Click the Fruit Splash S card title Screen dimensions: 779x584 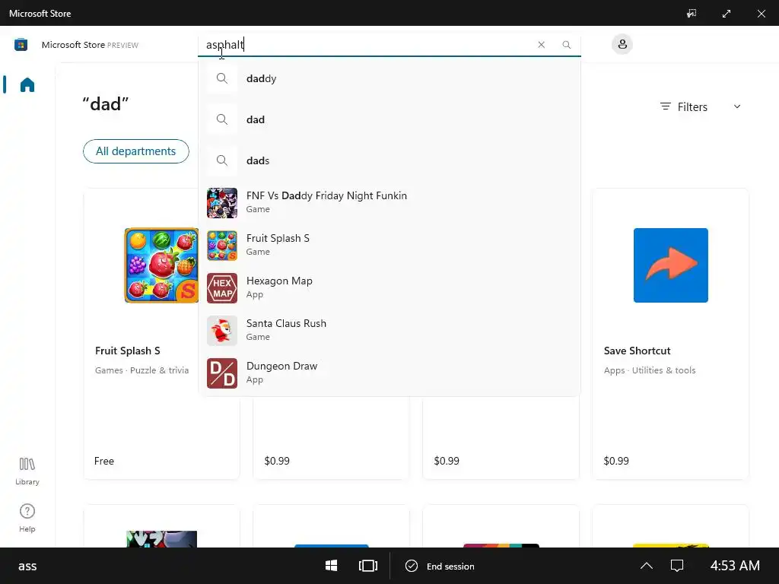point(128,351)
